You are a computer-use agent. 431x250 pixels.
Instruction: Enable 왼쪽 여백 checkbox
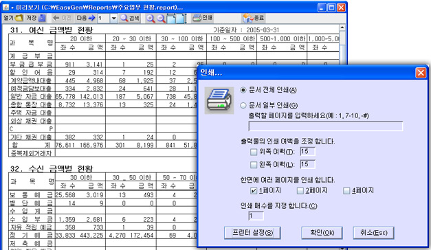pos(254,165)
